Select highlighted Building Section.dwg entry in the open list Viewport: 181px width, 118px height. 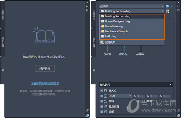[132, 16]
